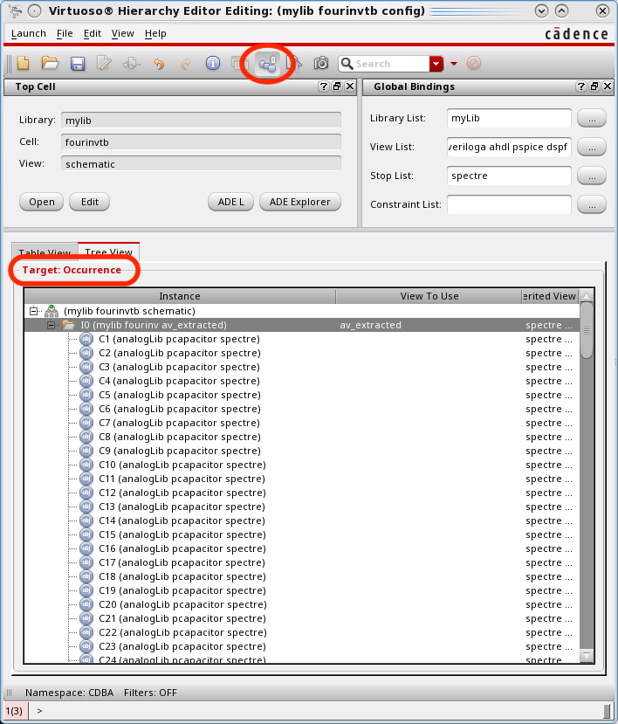Open the Launch menu

pos(28,33)
